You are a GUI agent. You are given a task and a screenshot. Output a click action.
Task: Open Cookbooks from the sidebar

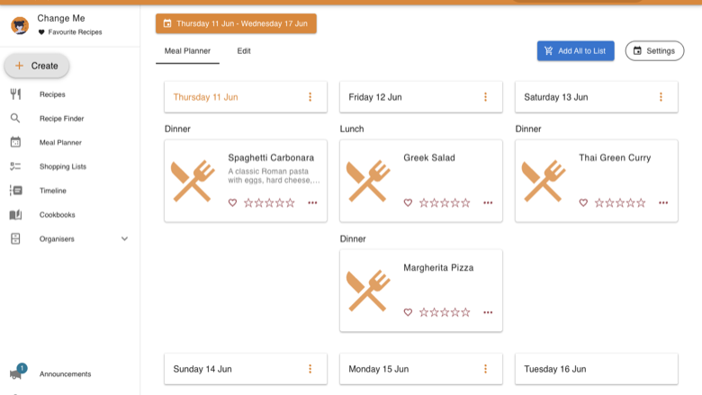click(57, 215)
